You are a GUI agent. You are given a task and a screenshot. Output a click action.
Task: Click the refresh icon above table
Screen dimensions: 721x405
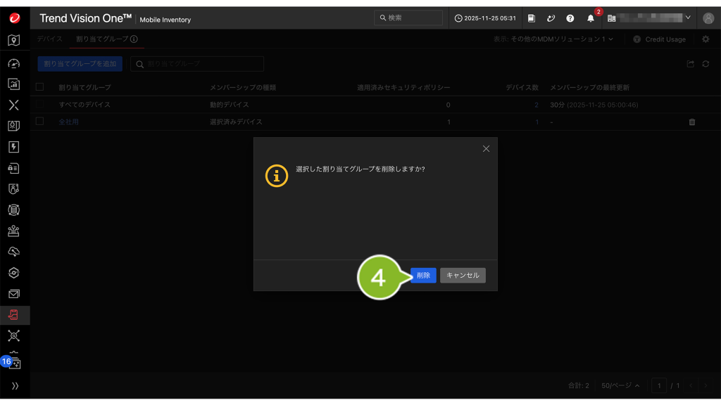click(706, 64)
